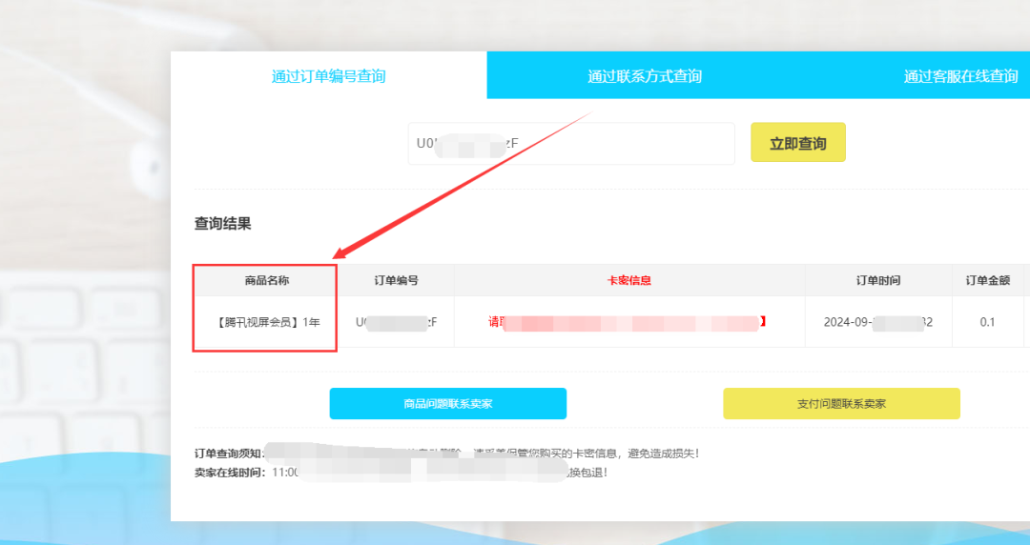The height and width of the screenshot is (545, 1030).
Task: Select the 订单金额 column header
Action: [x=987, y=280]
